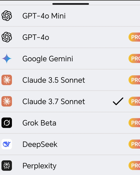This screenshot has height=175, width=140.
Task: Click the PRO badge beside Google Gemini
Action: 134,58
